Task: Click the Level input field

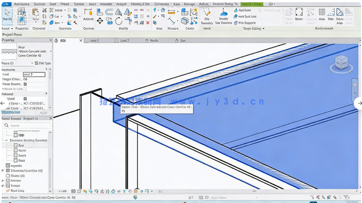Action: click(x=34, y=75)
